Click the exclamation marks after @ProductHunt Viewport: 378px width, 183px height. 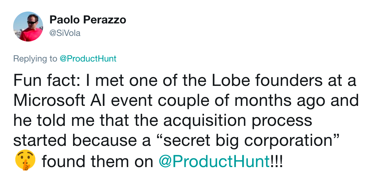pos(276,161)
